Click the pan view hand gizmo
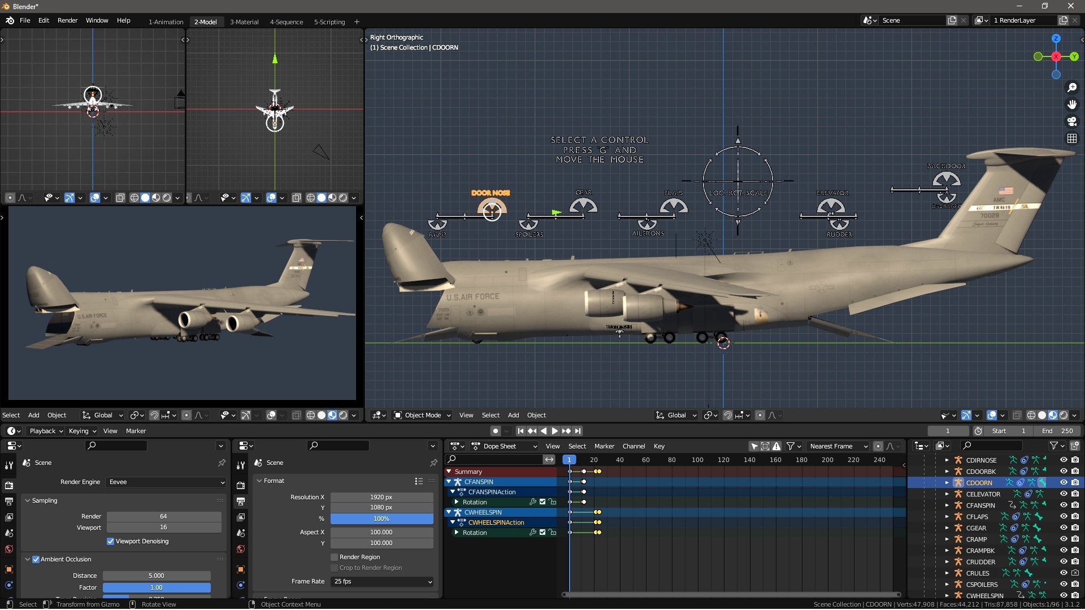The height and width of the screenshot is (610, 1085). pyautogui.click(x=1071, y=104)
